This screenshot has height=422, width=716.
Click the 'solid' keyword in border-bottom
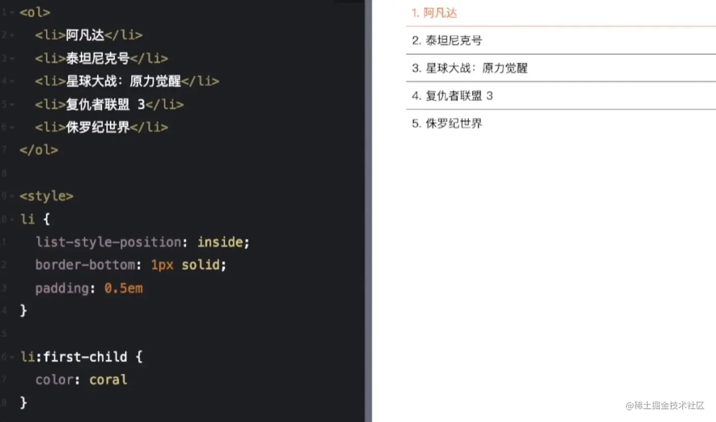201,265
